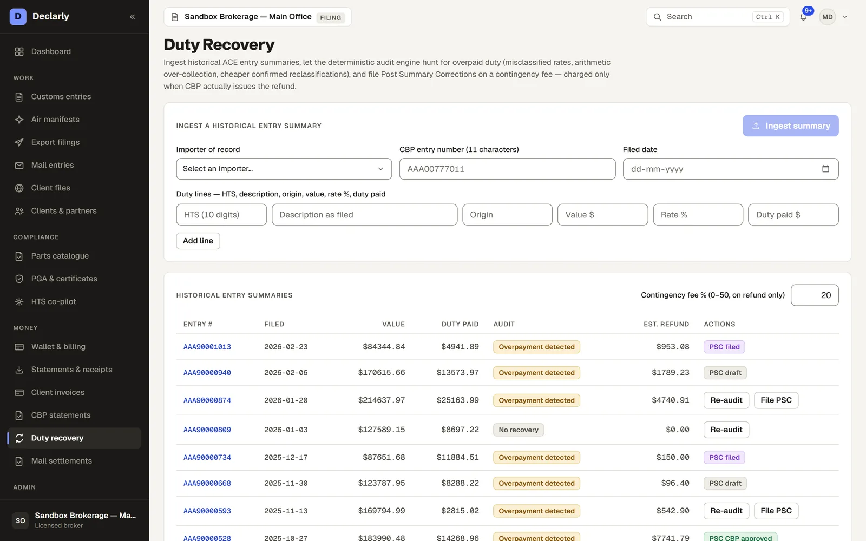The width and height of the screenshot is (866, 541).
Task: Edit the Contingency fee percentage field
Action: coord(815,295)
